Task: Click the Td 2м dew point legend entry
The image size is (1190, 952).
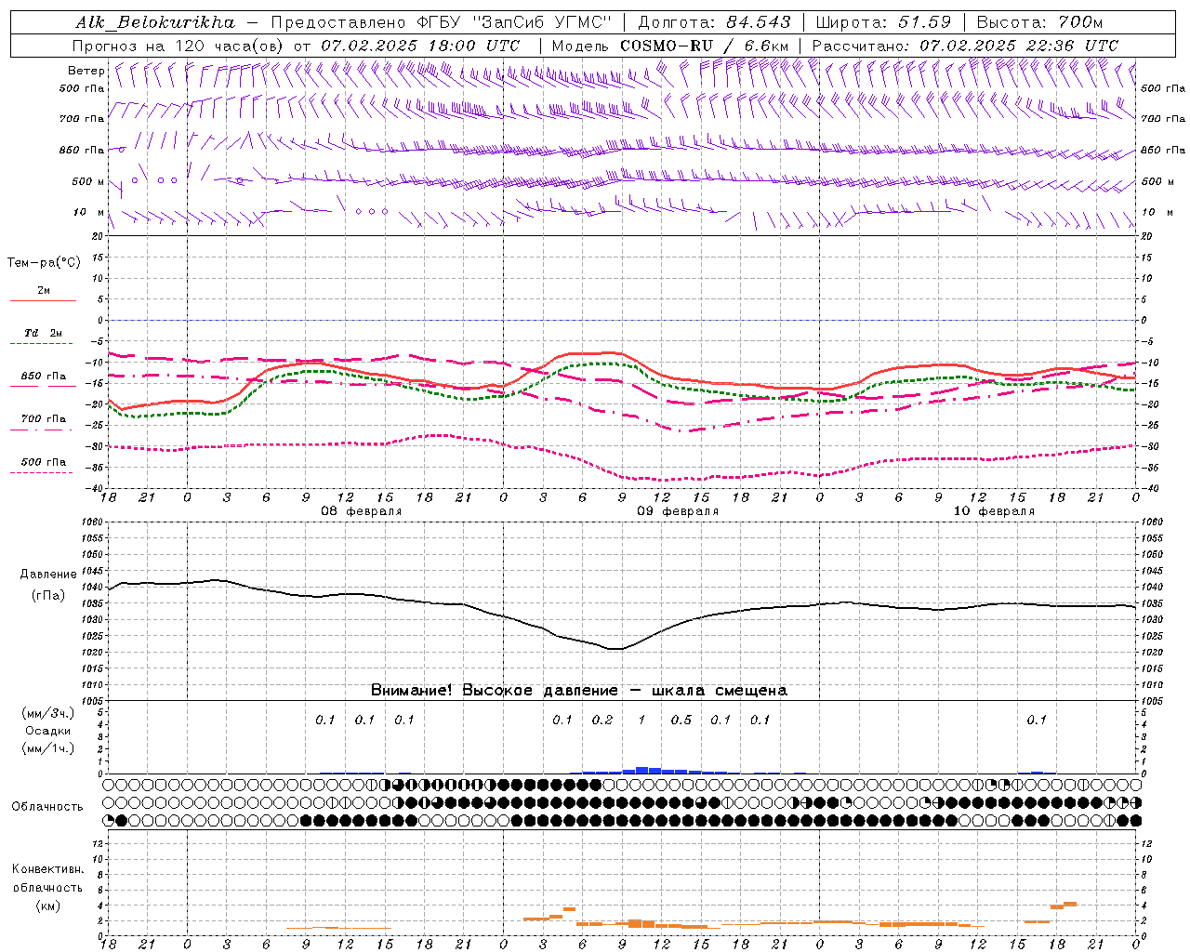Action: click(44, 333)
